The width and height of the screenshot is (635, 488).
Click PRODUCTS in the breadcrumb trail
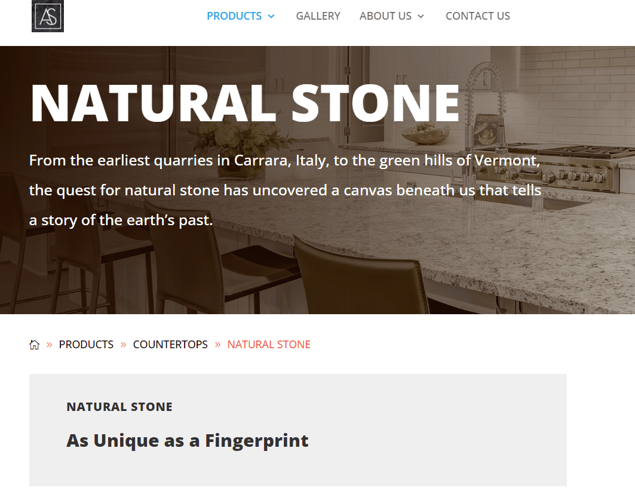(x=86, y=345)
